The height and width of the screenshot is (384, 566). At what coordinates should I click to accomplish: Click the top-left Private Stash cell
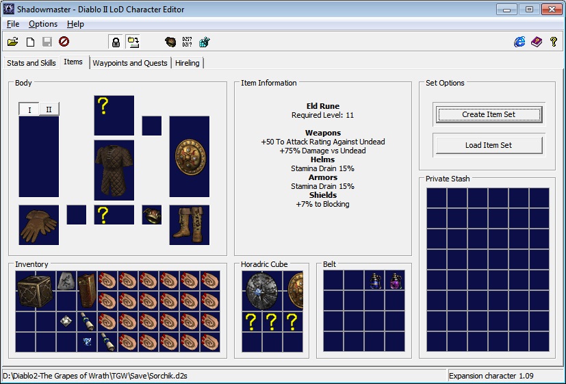pyautogui.click(x=437, y=199)
